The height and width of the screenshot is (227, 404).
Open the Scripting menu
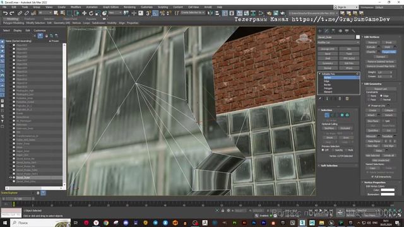[163, 7]
